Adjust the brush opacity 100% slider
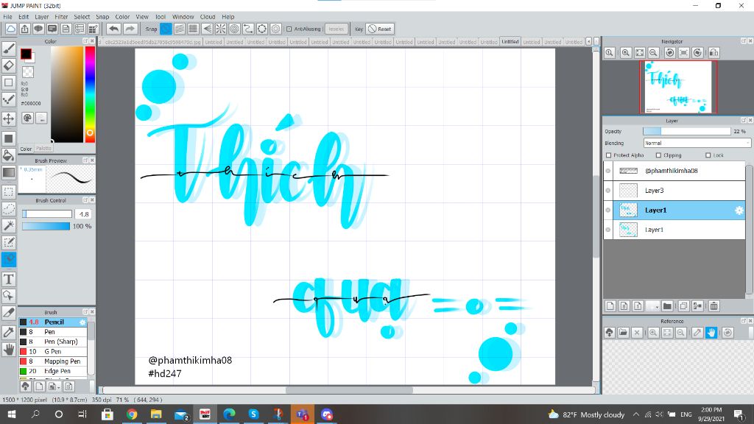The width and height of the screenshot is (754, 424). click(x=46, y=226)
